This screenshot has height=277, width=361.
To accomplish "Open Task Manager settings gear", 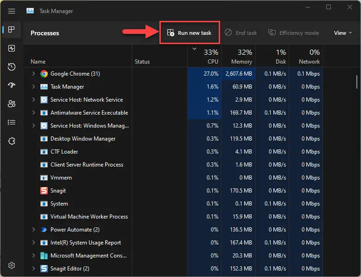I will pyautogui.click(x=12, y=265).
